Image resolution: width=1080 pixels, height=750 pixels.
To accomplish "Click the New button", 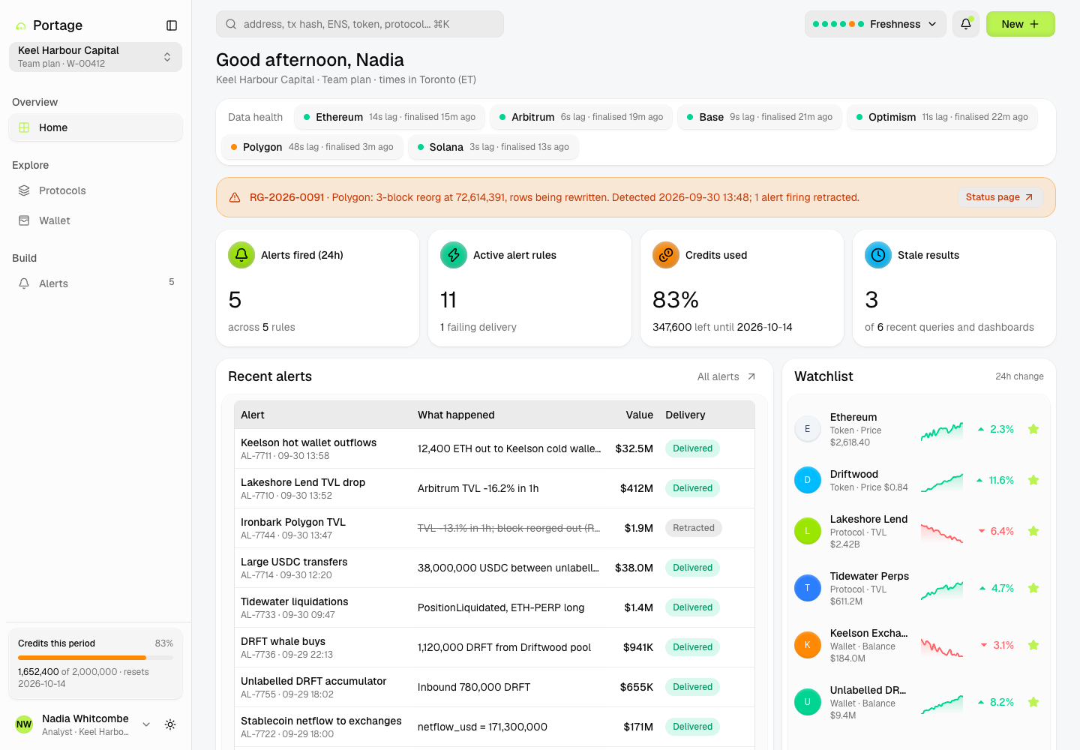I will tap(1021, 24).
